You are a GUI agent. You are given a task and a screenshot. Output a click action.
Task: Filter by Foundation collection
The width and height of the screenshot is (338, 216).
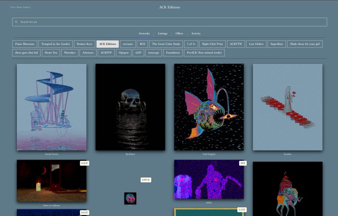click(x=173, y=53)
